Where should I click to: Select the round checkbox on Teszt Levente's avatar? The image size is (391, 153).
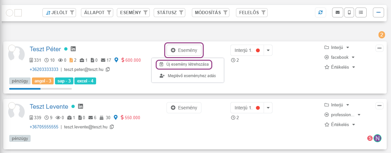click(x=12, y=106)
